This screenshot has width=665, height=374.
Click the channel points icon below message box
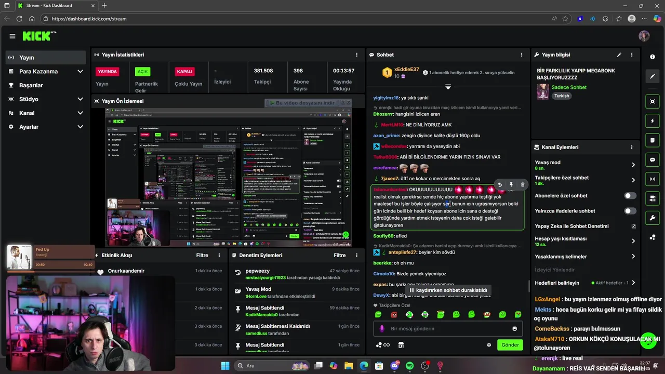tap(382, 345)
